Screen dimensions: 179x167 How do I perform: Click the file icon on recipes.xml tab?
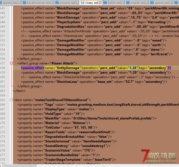[57, 3]
